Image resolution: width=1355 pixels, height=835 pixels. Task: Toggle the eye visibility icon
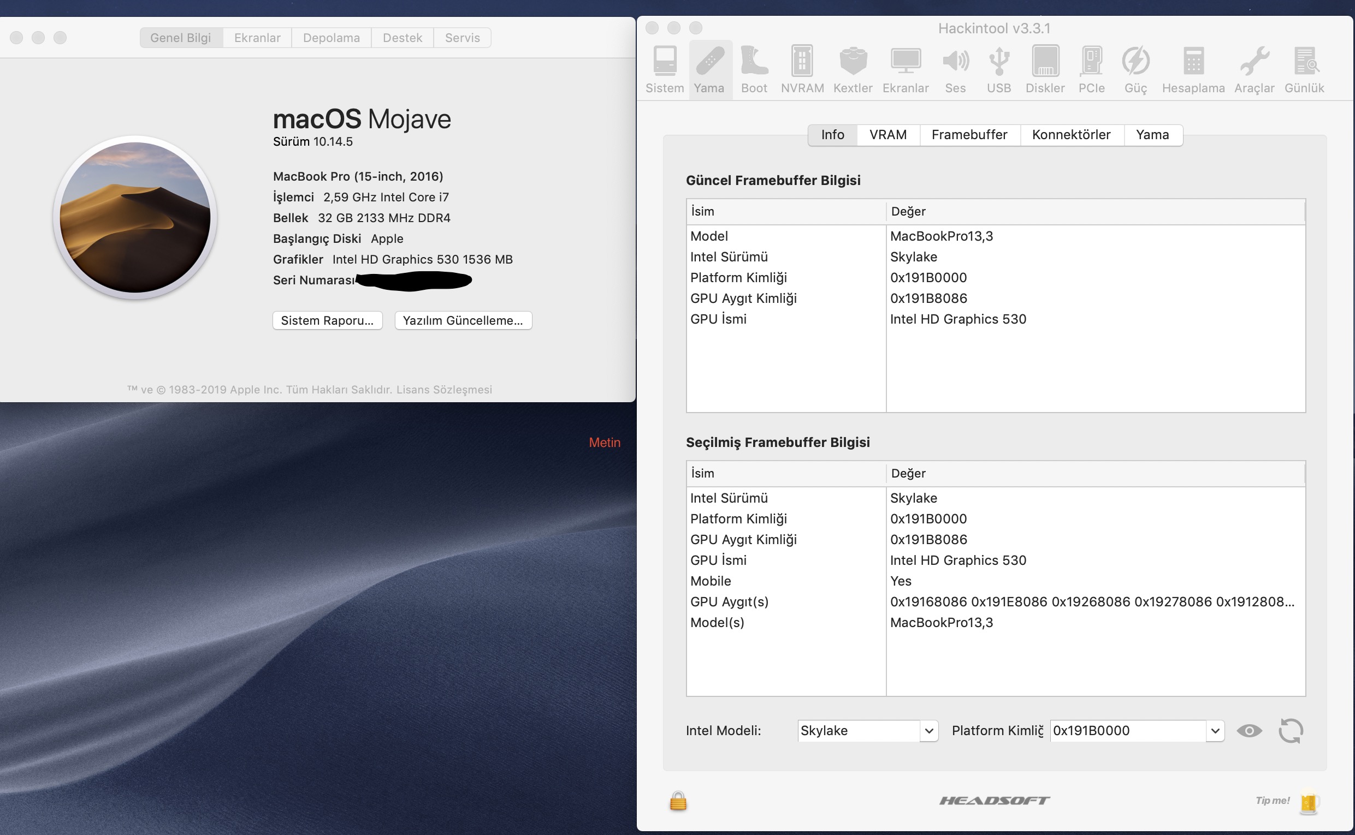click(1249, 731)
